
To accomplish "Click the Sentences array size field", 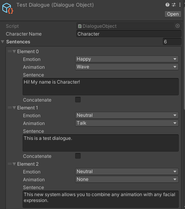I will [x=172, y=41].
